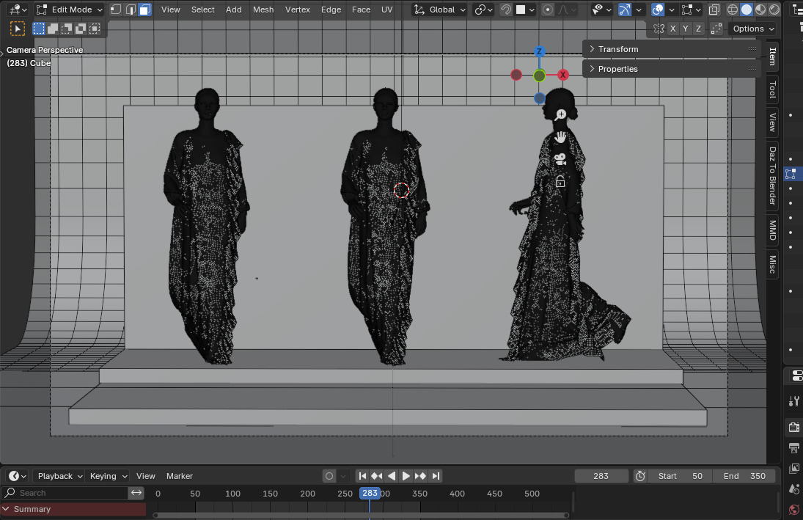The image size is (803, 520).
Task: Open the editor type selector in 3D viewport header
Action: click(18, 10)
